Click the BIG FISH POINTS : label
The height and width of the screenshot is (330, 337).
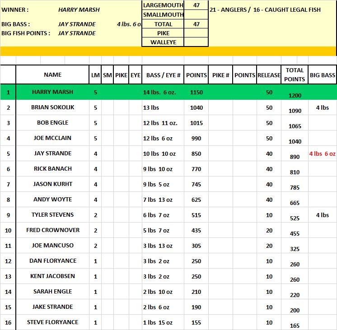[26, 33]
